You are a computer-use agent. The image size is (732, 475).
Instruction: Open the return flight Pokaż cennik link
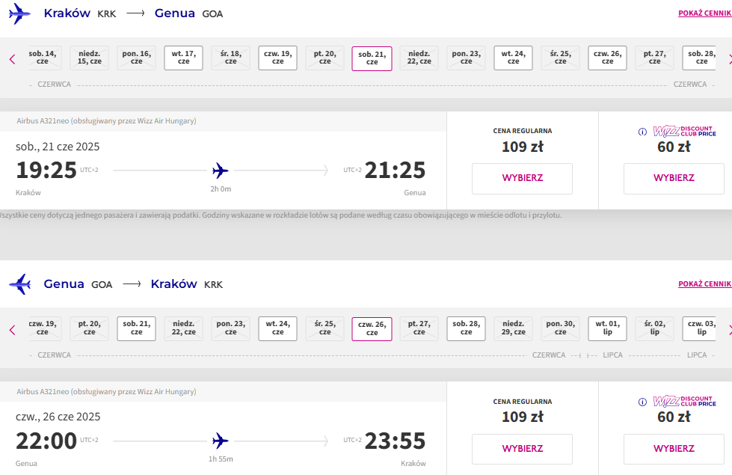click(x=705, y=284)
